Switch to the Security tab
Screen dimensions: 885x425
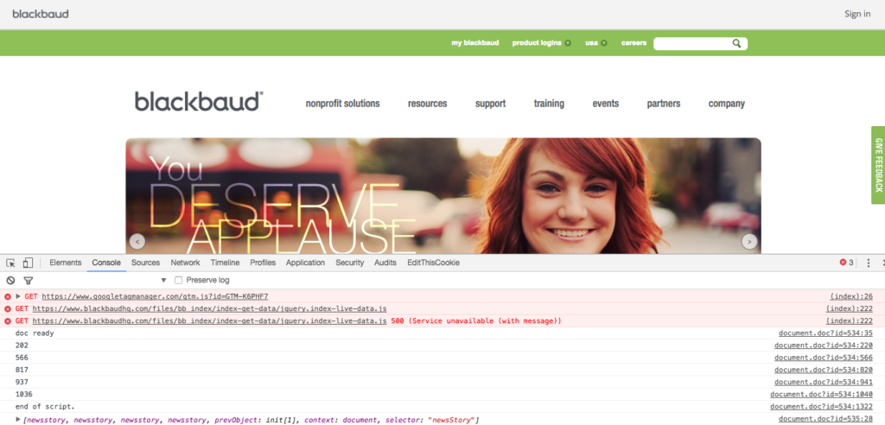click(x=350, y=263)
